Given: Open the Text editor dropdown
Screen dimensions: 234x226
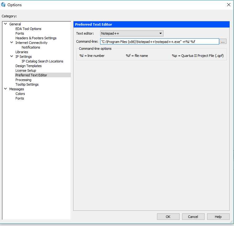Looking at the screenshot, I should point(132,33).
